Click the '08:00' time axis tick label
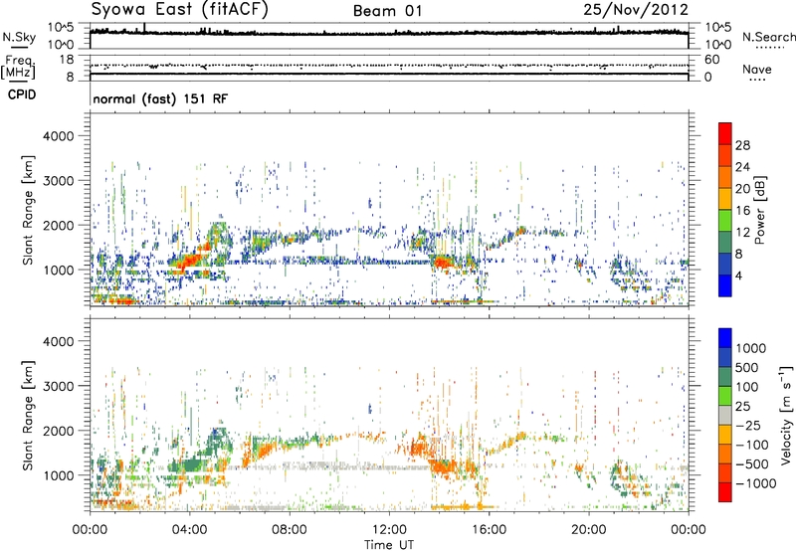This screenshot has width=796, height=551. point(290,530)
